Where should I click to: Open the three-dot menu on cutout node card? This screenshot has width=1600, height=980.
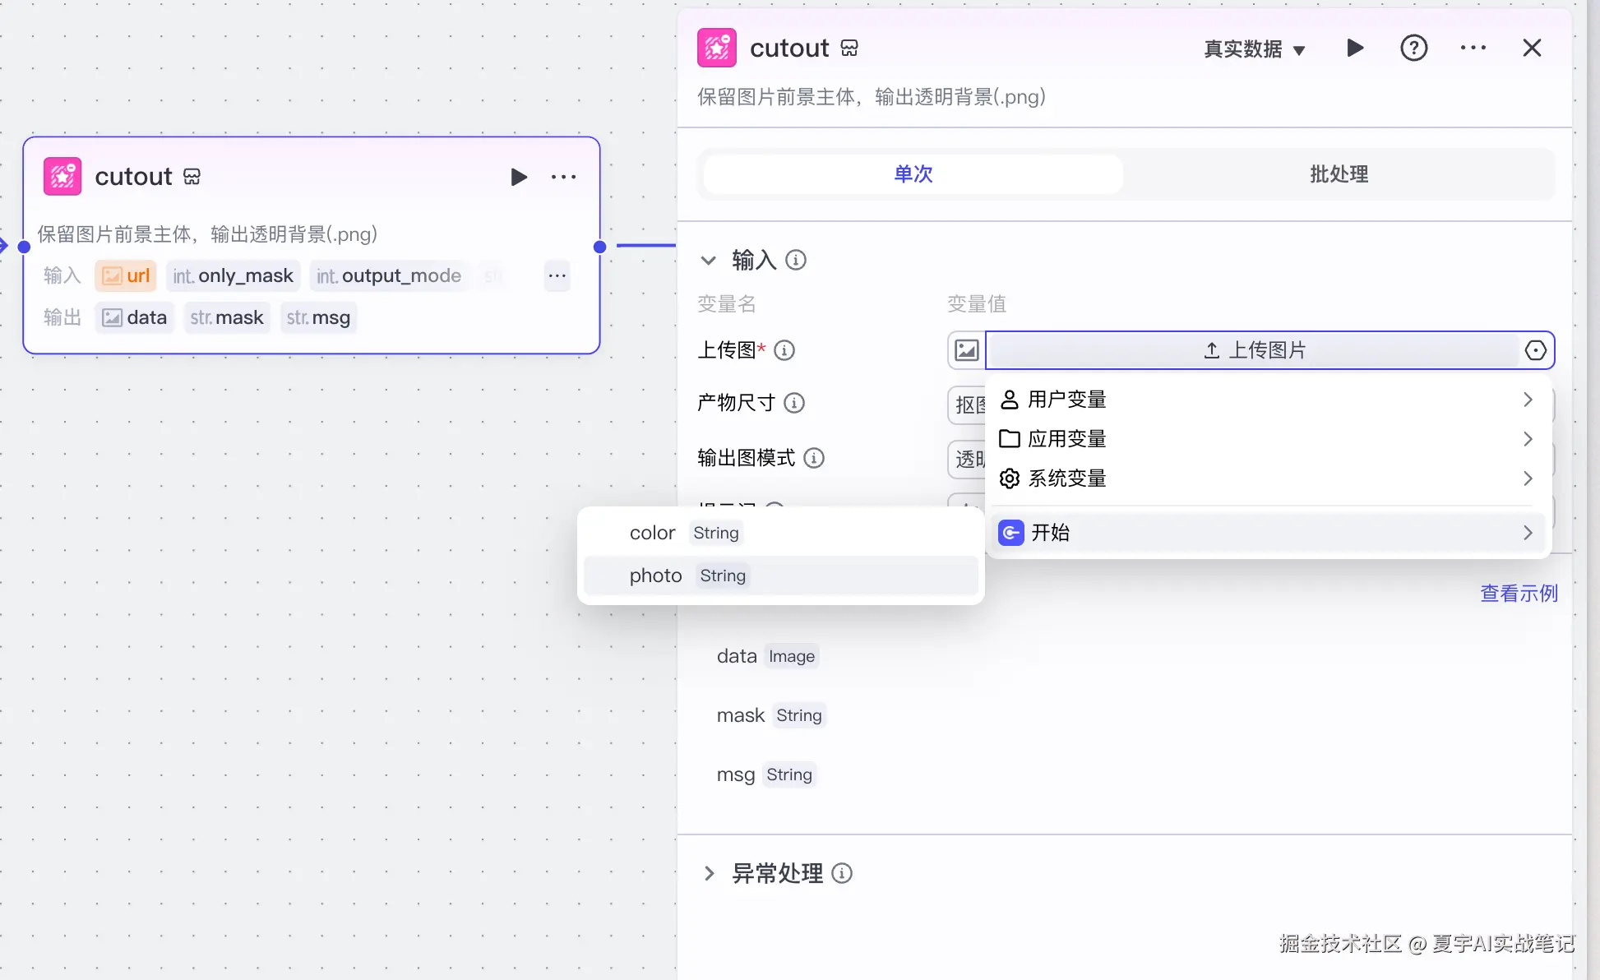pos(564,177)
